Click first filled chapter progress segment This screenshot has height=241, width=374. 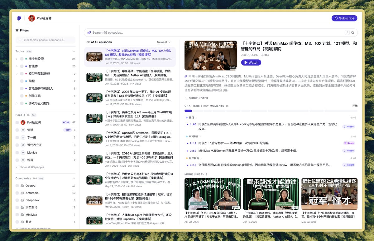pyautogui.click(x=188, y=111)
